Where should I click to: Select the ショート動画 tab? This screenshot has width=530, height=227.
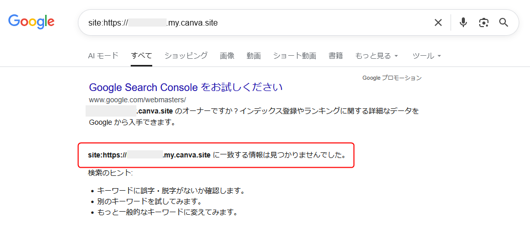(294, 56)
